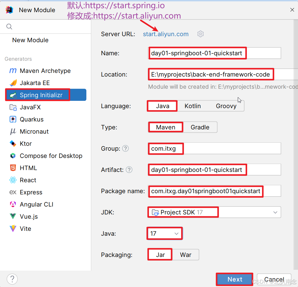Click the Artifact input field
298x287 pixels.
coord(214,170)
